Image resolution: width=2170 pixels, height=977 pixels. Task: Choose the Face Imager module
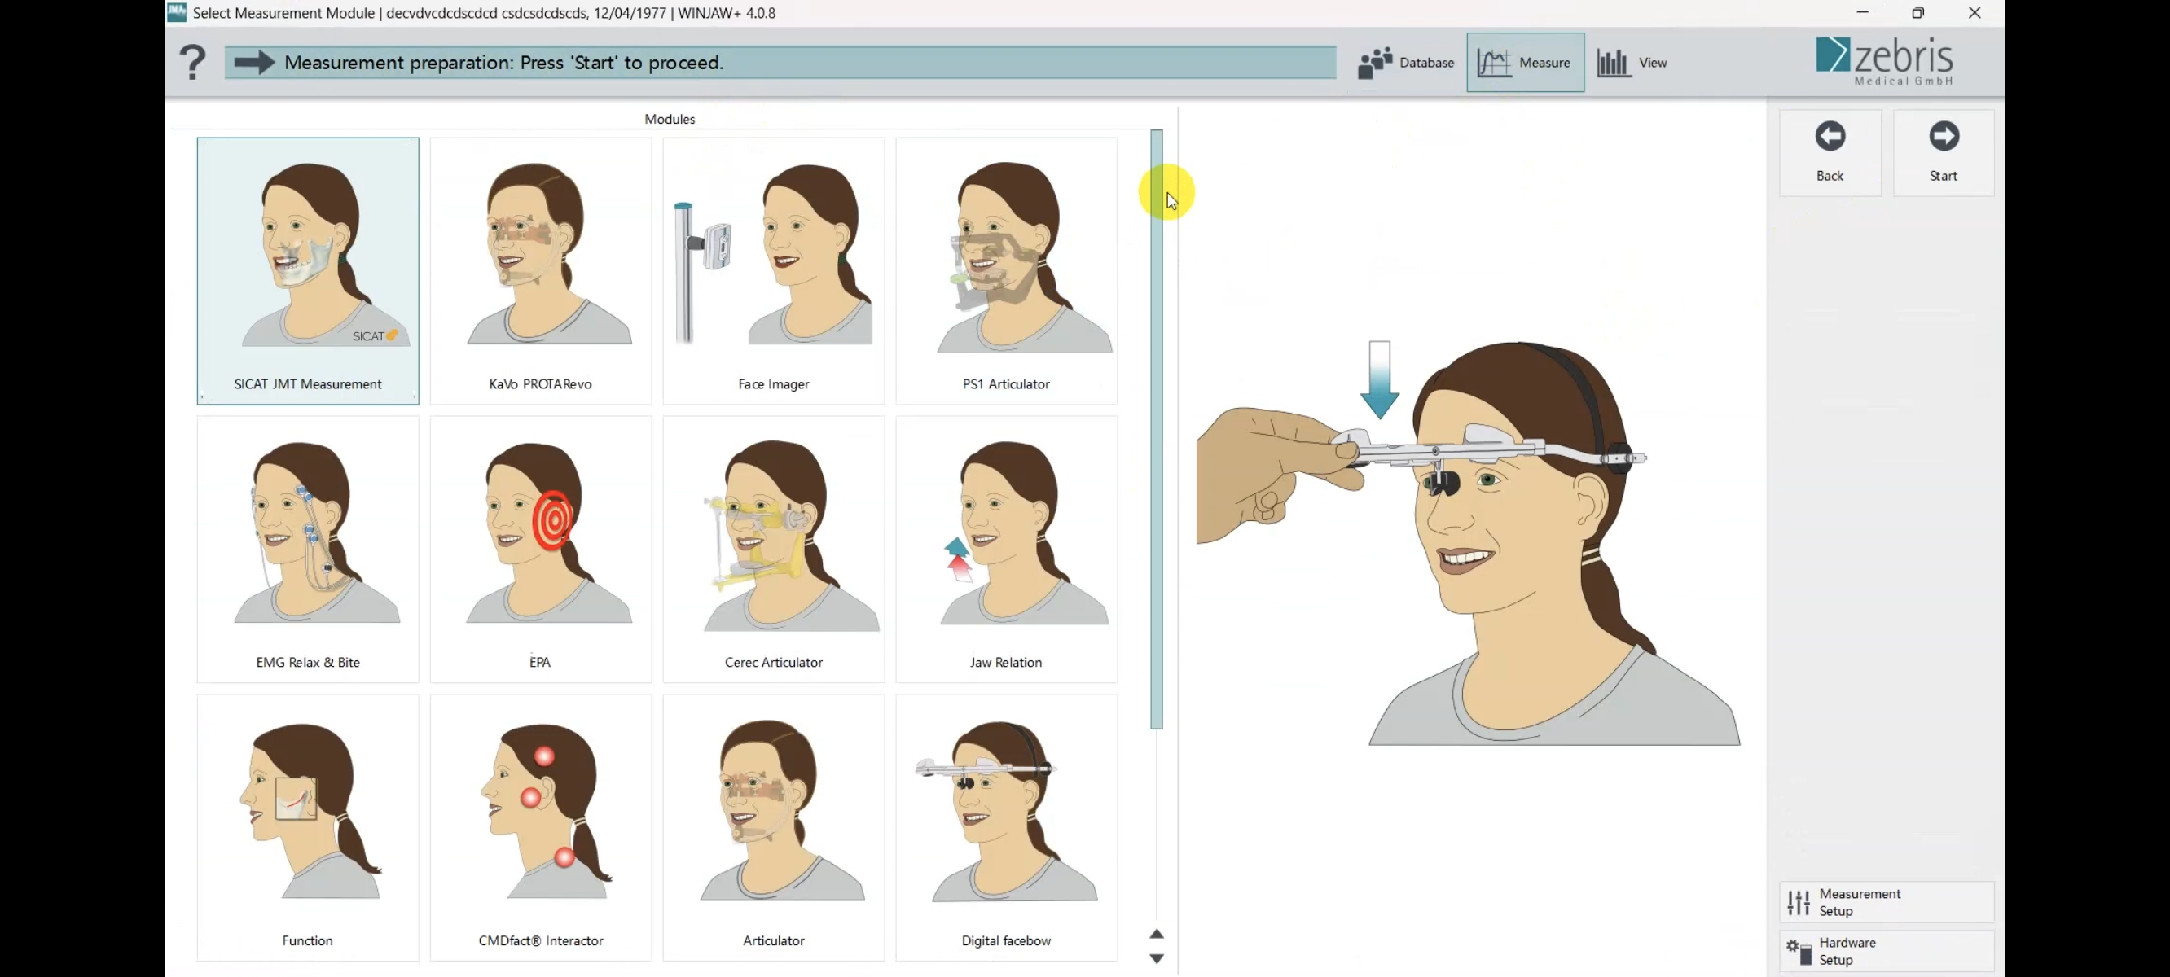pos(773,270)
